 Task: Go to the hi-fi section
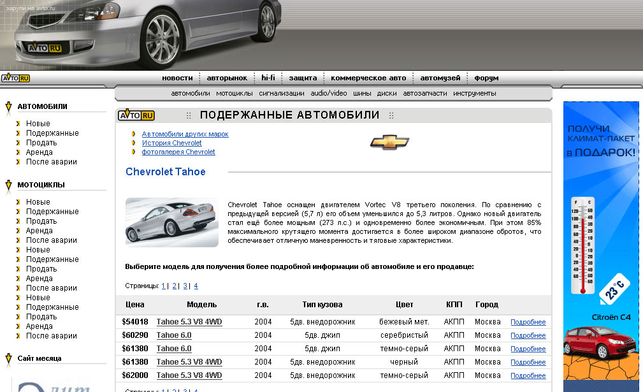point(268,78)
